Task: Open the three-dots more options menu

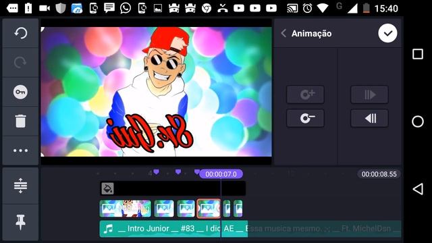Action: (x=20, y=151)
